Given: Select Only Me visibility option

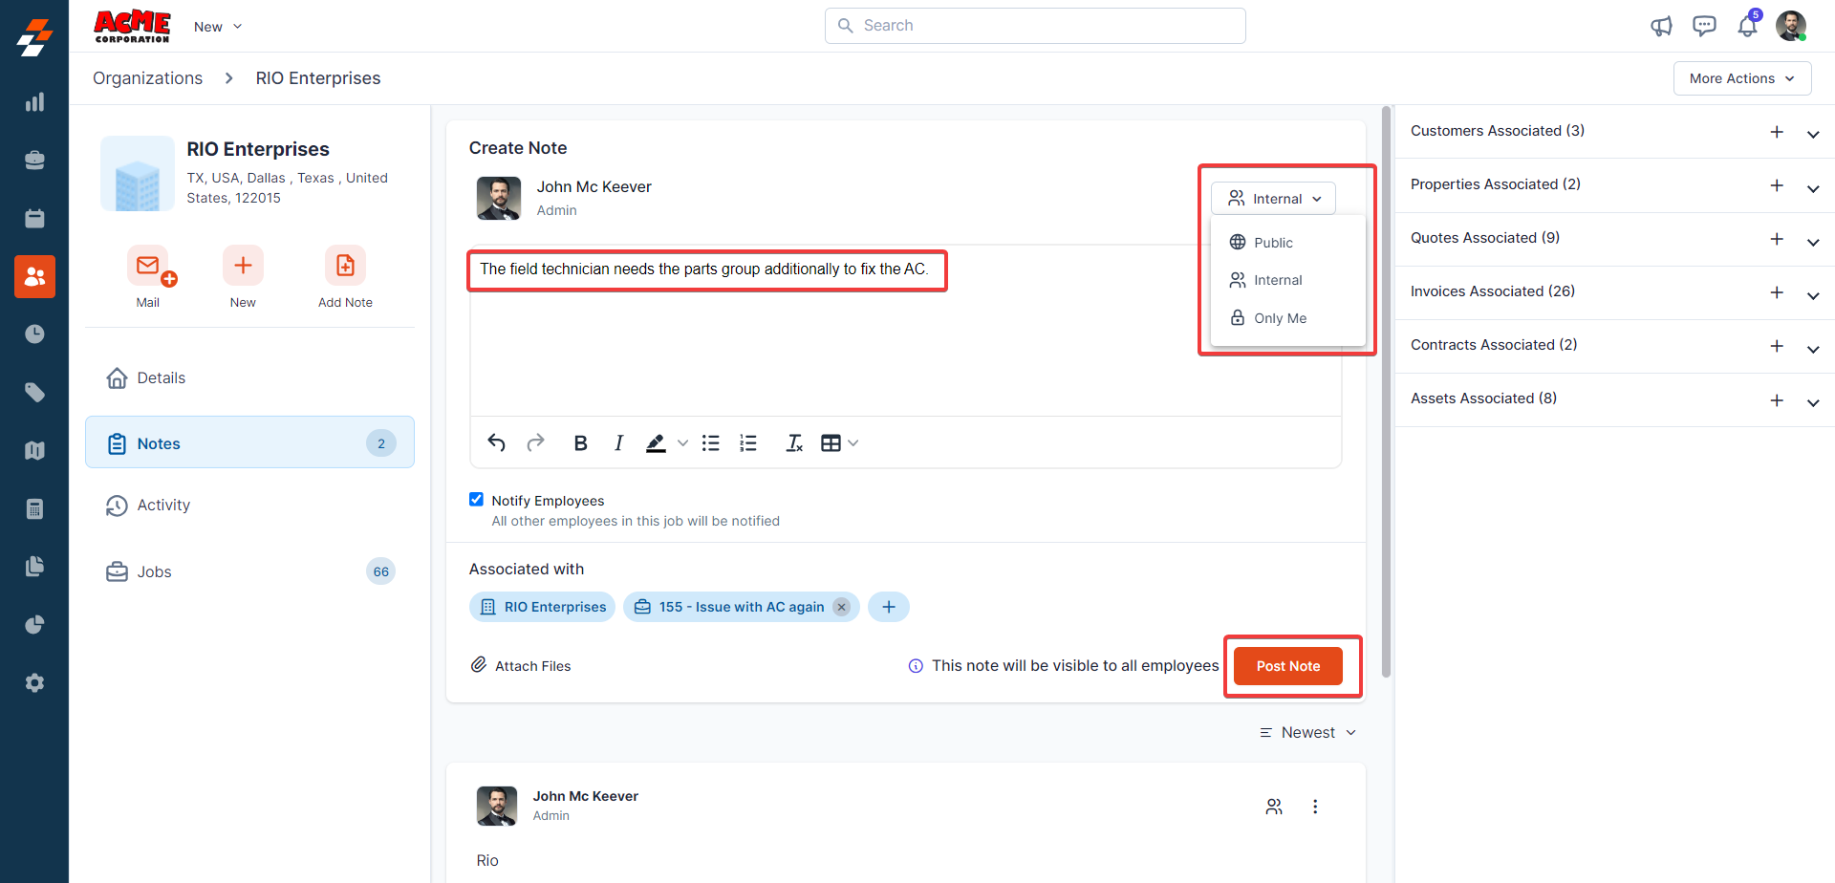Looking at the screenshot, I should (x=1287, y=318).
